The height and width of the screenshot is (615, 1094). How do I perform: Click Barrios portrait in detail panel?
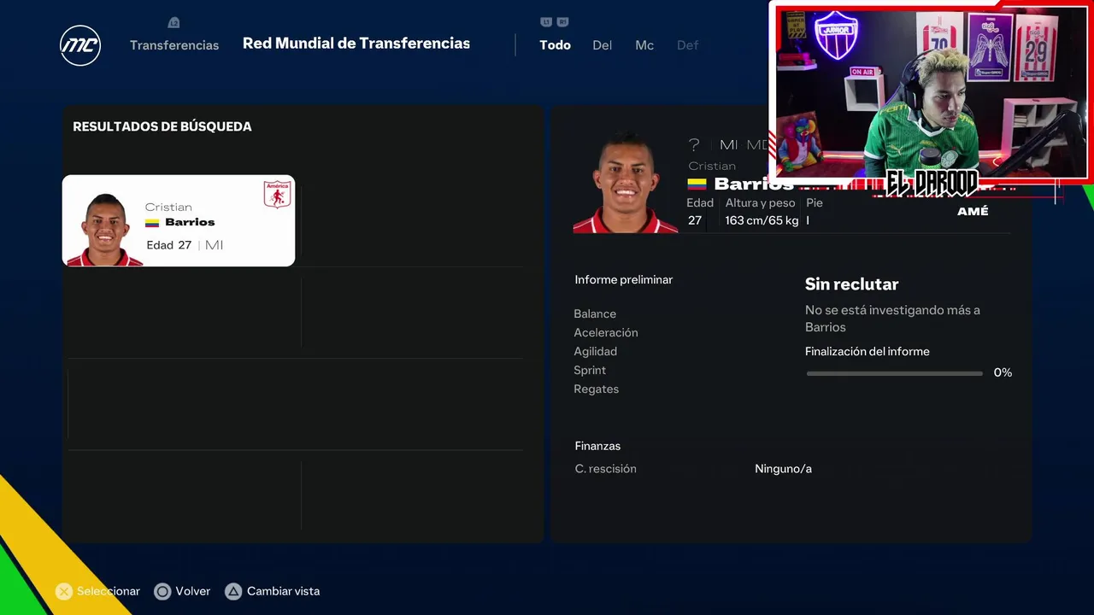[x=626, y=182]
